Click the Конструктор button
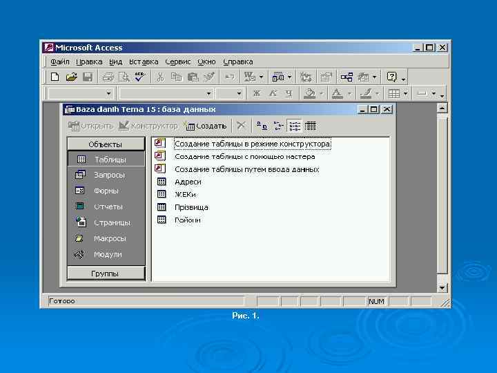The image size is (497, 373). 148,126
